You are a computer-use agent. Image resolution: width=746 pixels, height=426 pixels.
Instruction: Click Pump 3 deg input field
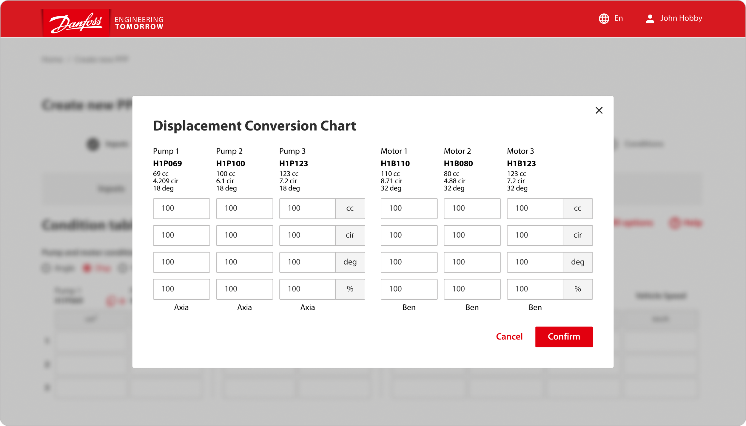click(x=307, y=262)
